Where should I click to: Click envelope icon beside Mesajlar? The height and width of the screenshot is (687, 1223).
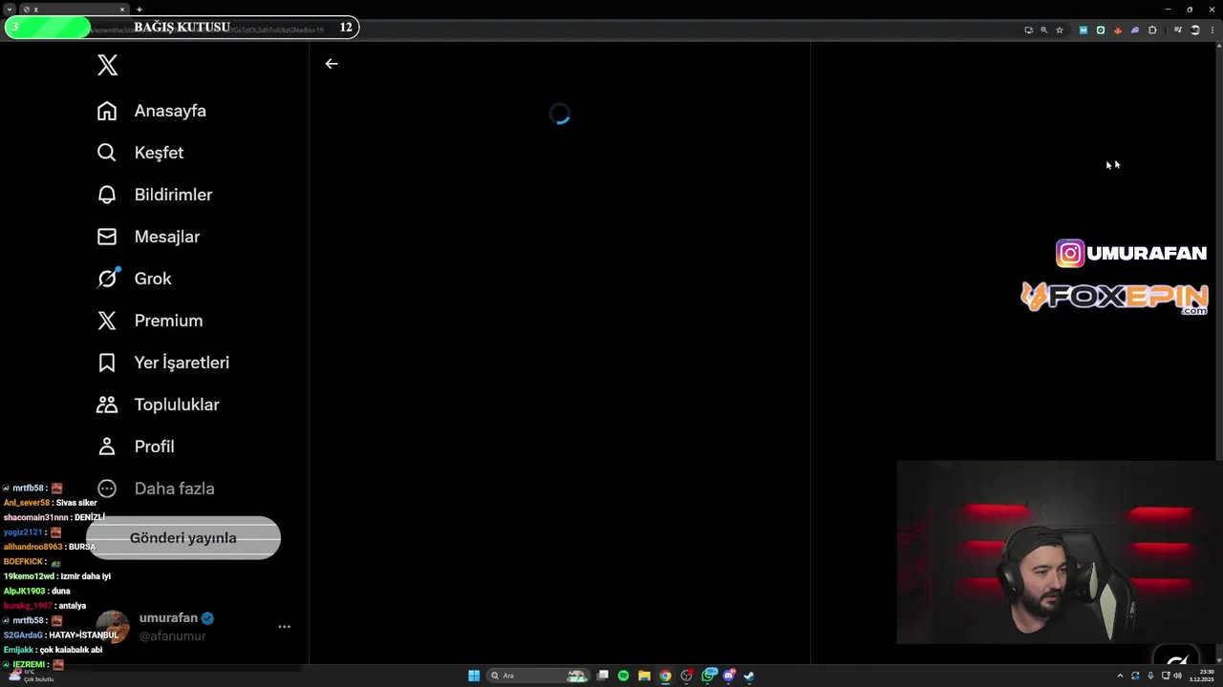click(x=107, y=237)
